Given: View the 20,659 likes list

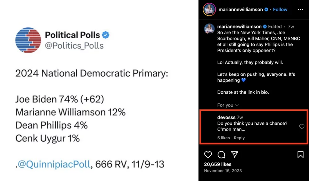Looking at the screenshot, I should (x=218, y=164).
